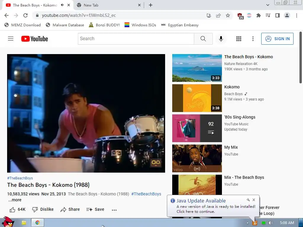Viewport: 303px width, 227px height.
Task: Open the YouTube apps grid icon
Action: coord(239,39)
